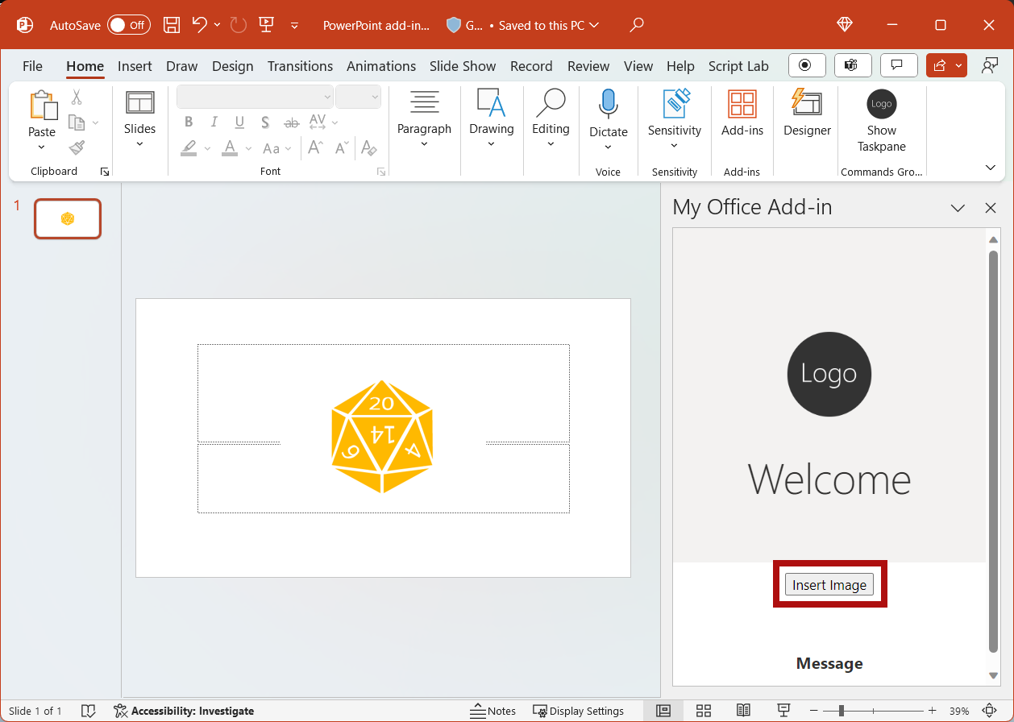The image size is (1014, 722).
Task: Click Clear All Formatting icon
Action: click(369, 148)
